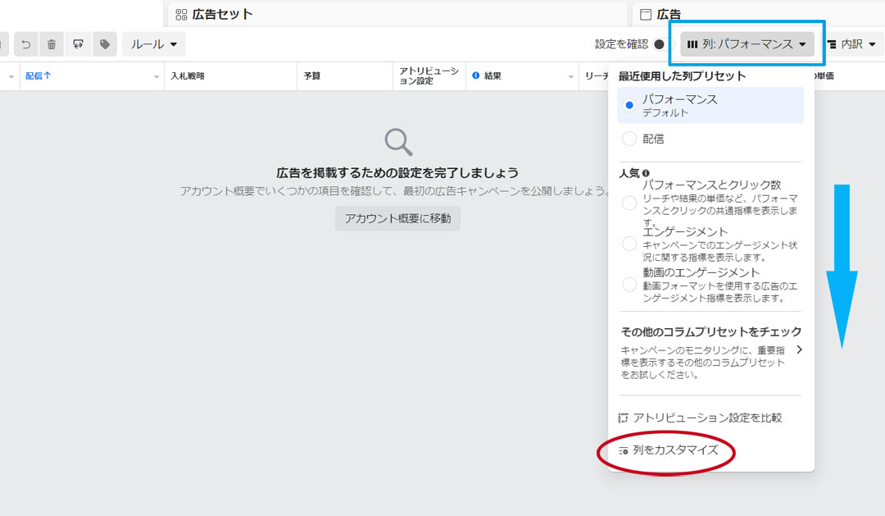This screenshot has height=516, width=885.
Task: Click the export/share icon beside trash
Action: point(78,44)
